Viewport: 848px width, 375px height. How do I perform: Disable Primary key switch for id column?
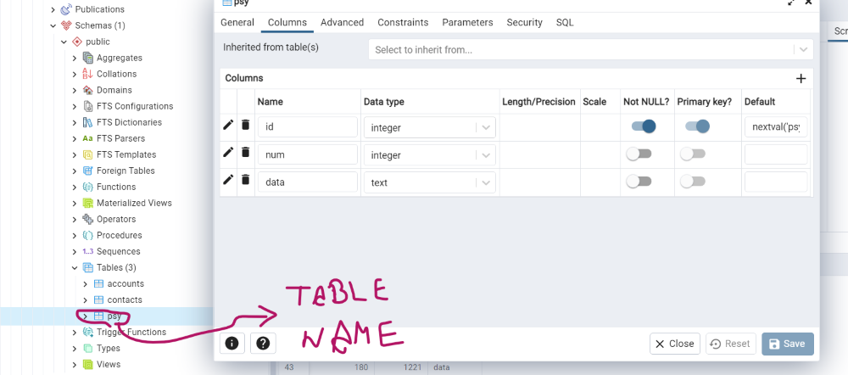coord(696,126)
